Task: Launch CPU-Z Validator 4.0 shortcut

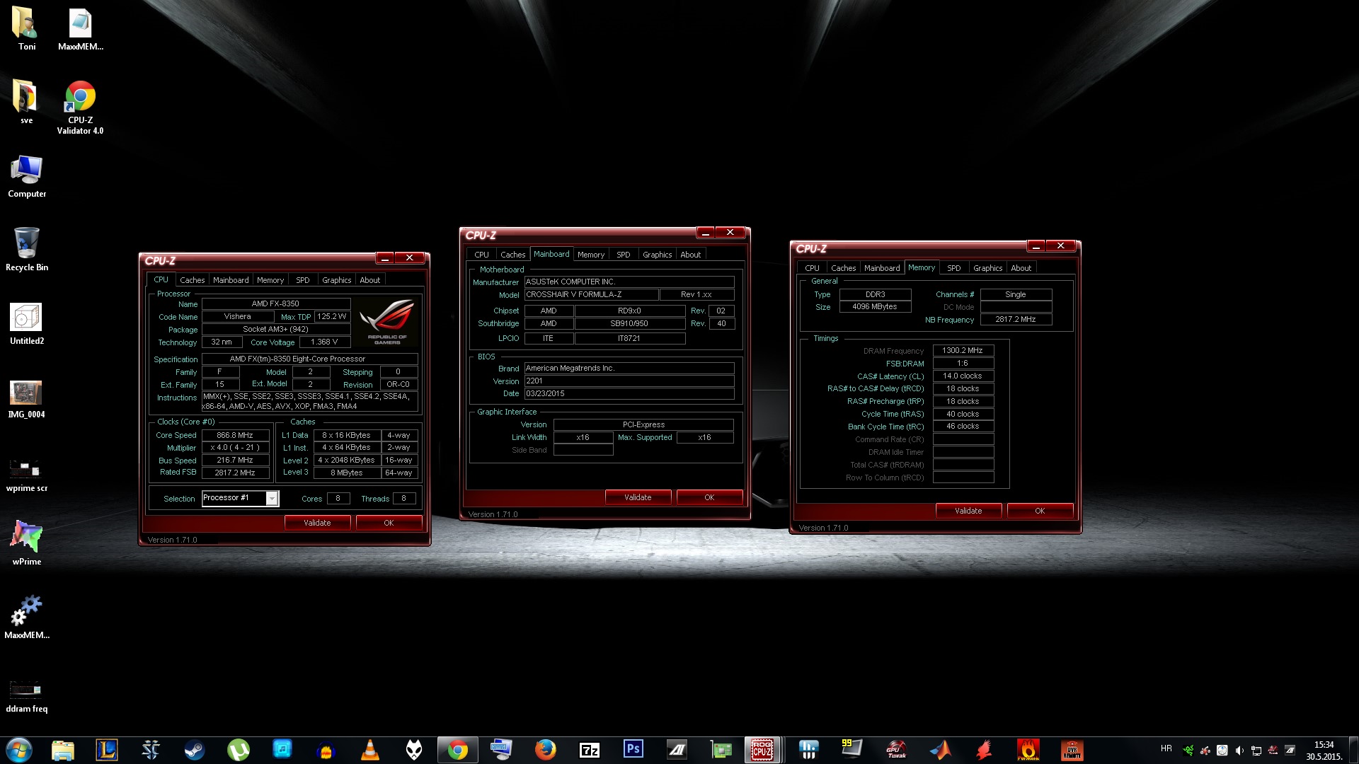Action: pyautogui.click(x=80, y=108)
